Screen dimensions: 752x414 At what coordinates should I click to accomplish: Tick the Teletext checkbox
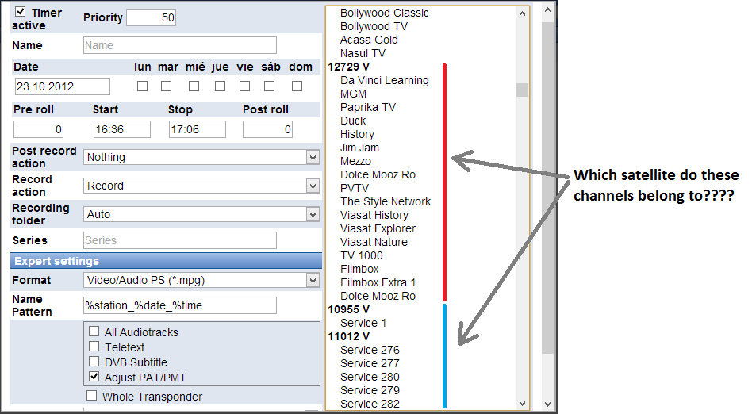coord(94,347)
